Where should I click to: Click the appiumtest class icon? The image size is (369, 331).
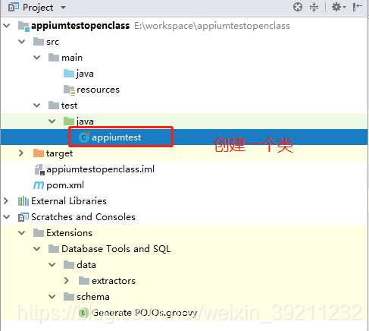tap(84, 137)
